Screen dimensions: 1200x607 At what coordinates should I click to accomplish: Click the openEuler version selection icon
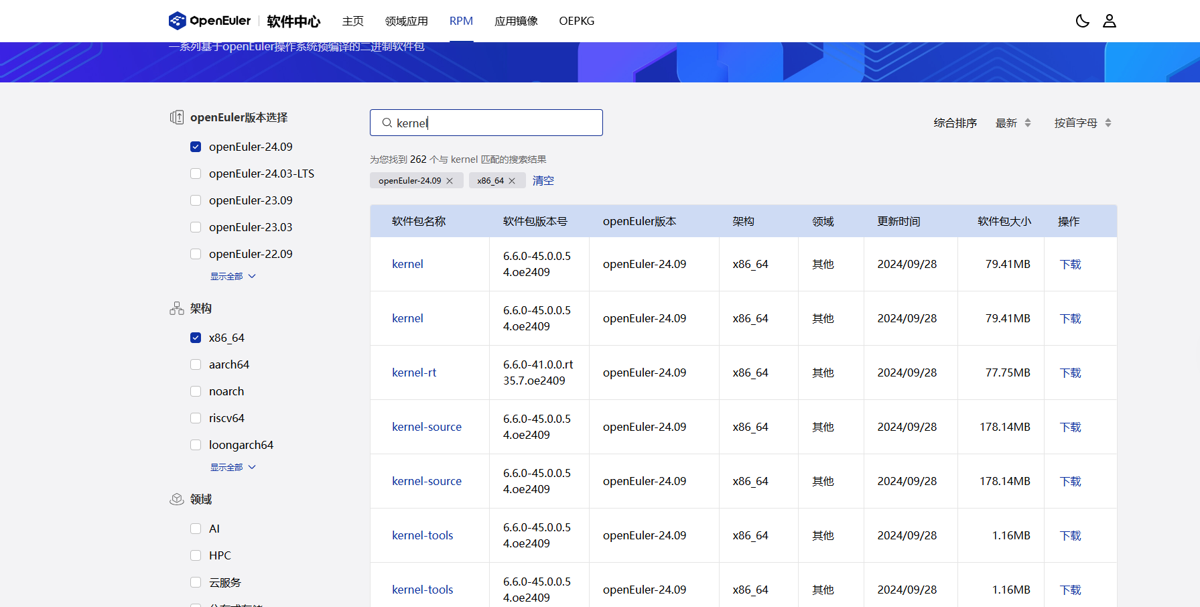177,117
